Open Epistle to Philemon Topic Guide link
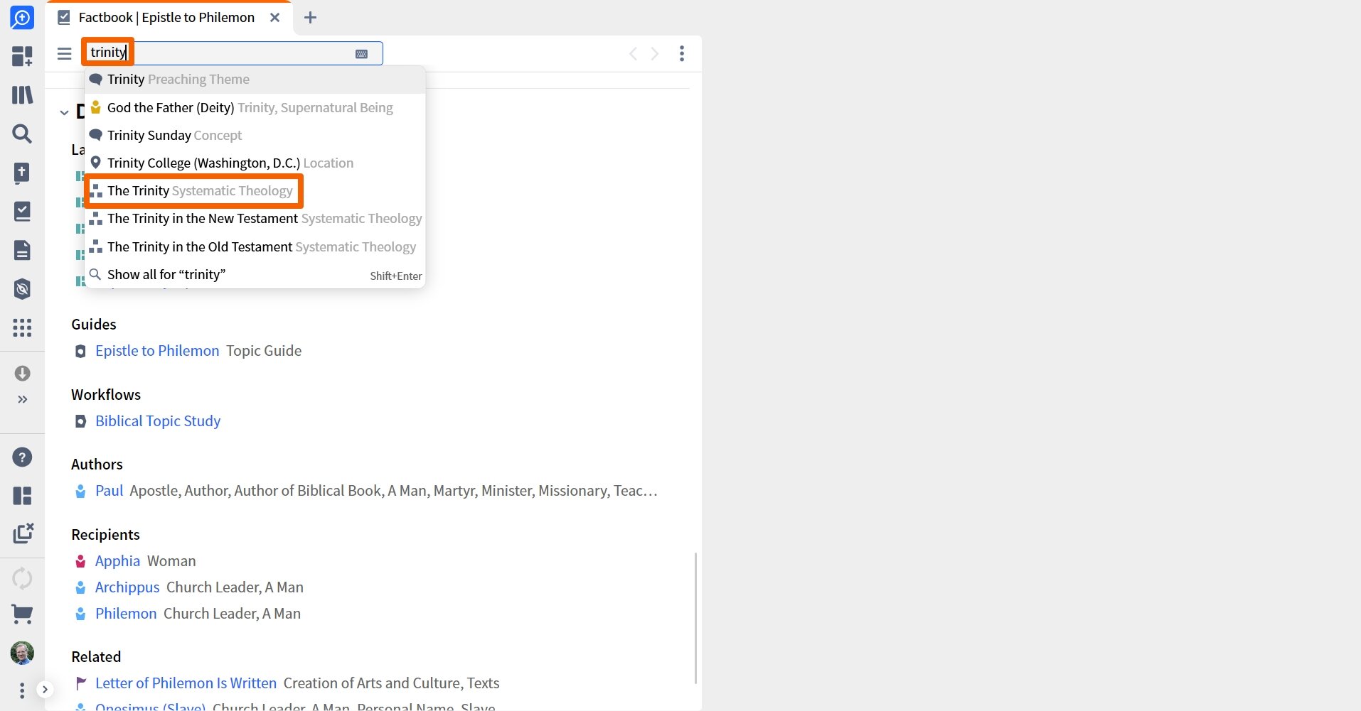This screenshot has height=711, width=1361. [x=157, y=351]
